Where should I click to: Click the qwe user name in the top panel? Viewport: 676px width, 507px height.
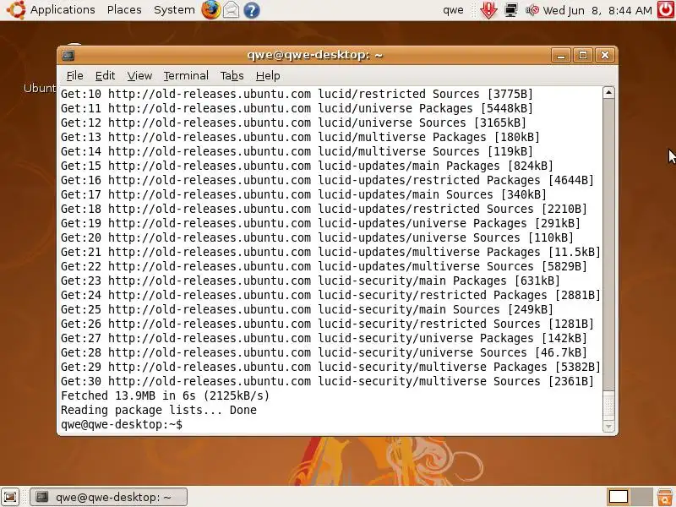pyautogui.click(x=453, y=10)
